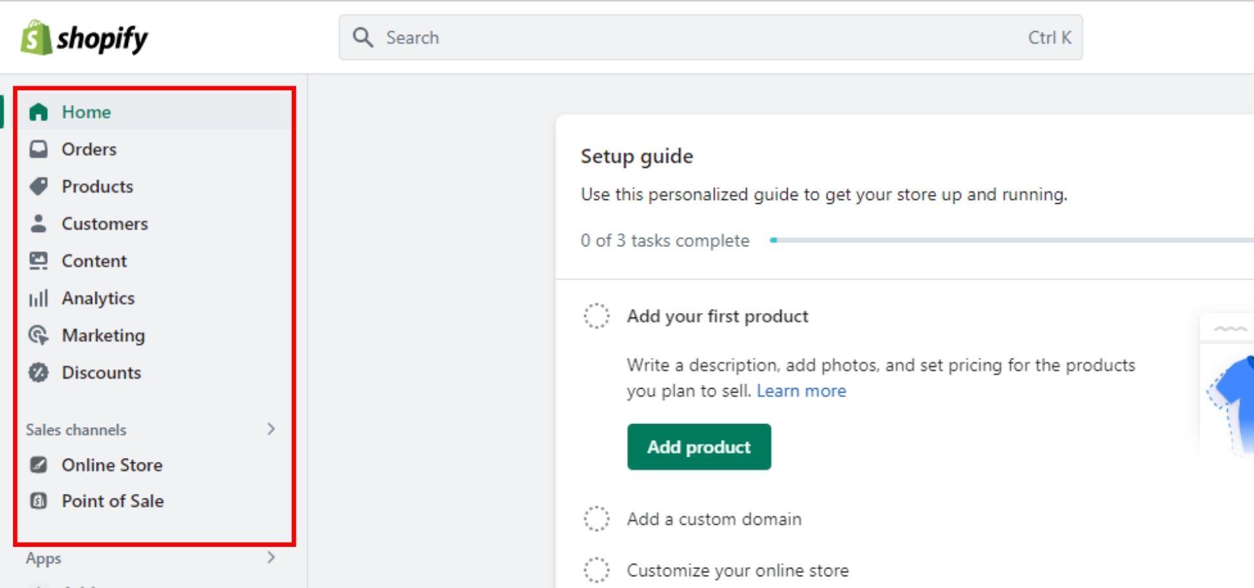This screenshot has width=1254, height=588.
Task: Open Orders using its sidebar icon
Action: point(39,149)
